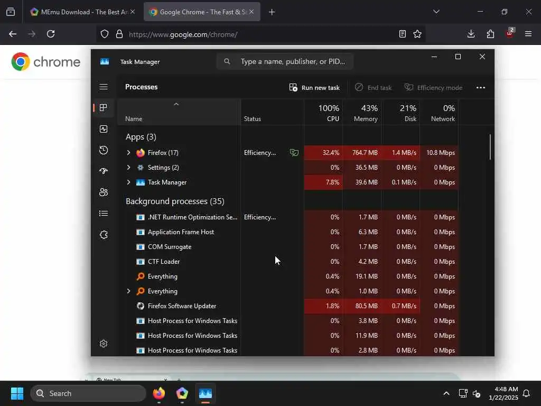The height and width of the screenshot is (406, 541).
Task: Open the Details list icon in sidebar
Action: tap(104, 214)
